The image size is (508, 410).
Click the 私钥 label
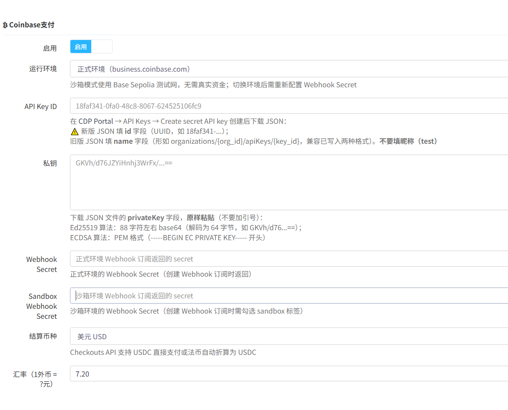(x=50, y=163)
